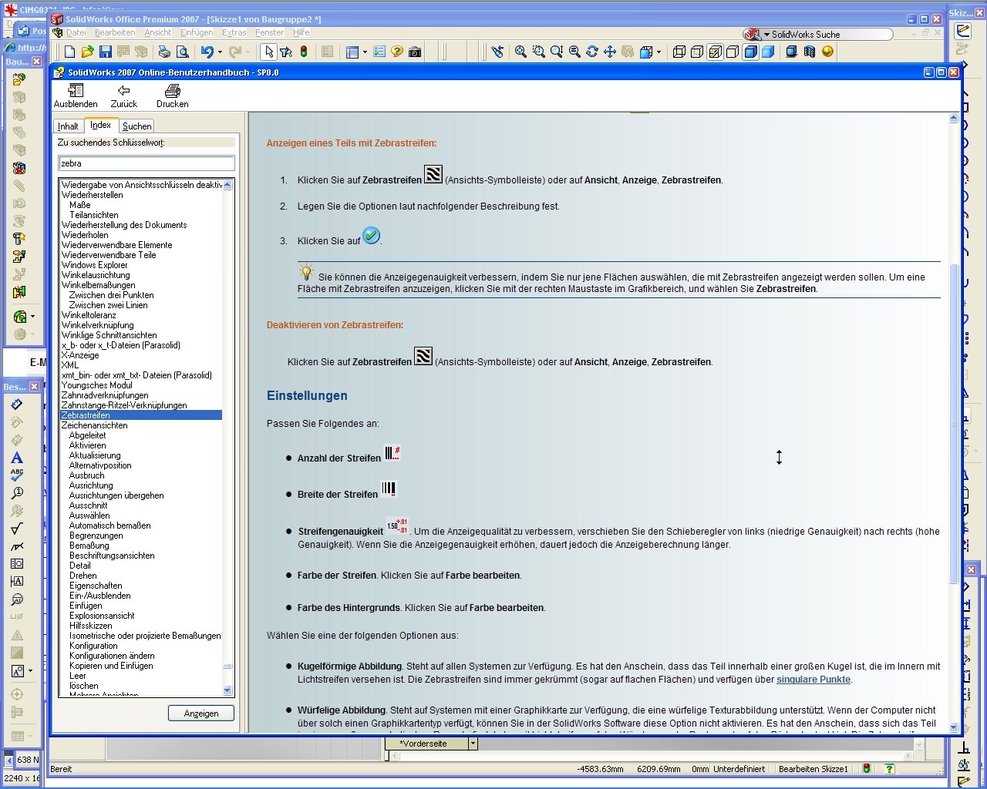Select Youngsches Modul index entry
987x789 pixels.
(x=97, y=385)
